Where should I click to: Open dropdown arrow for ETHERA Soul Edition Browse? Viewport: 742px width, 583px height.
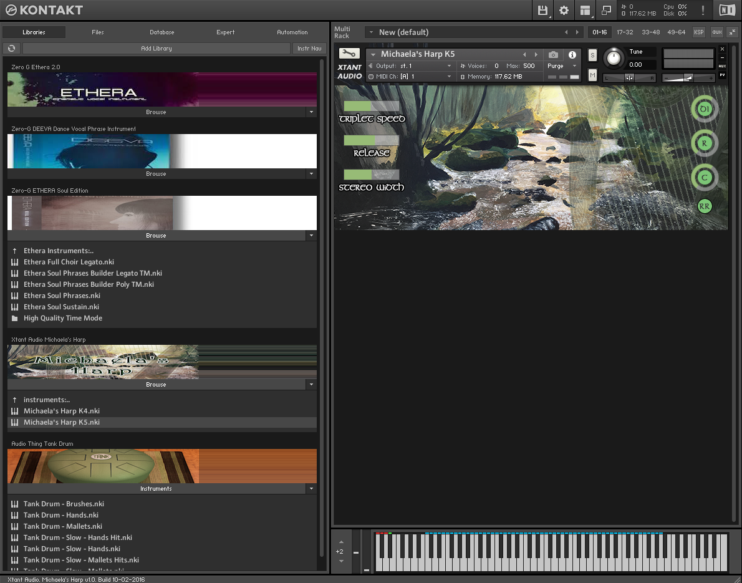[x=311, y=235]
